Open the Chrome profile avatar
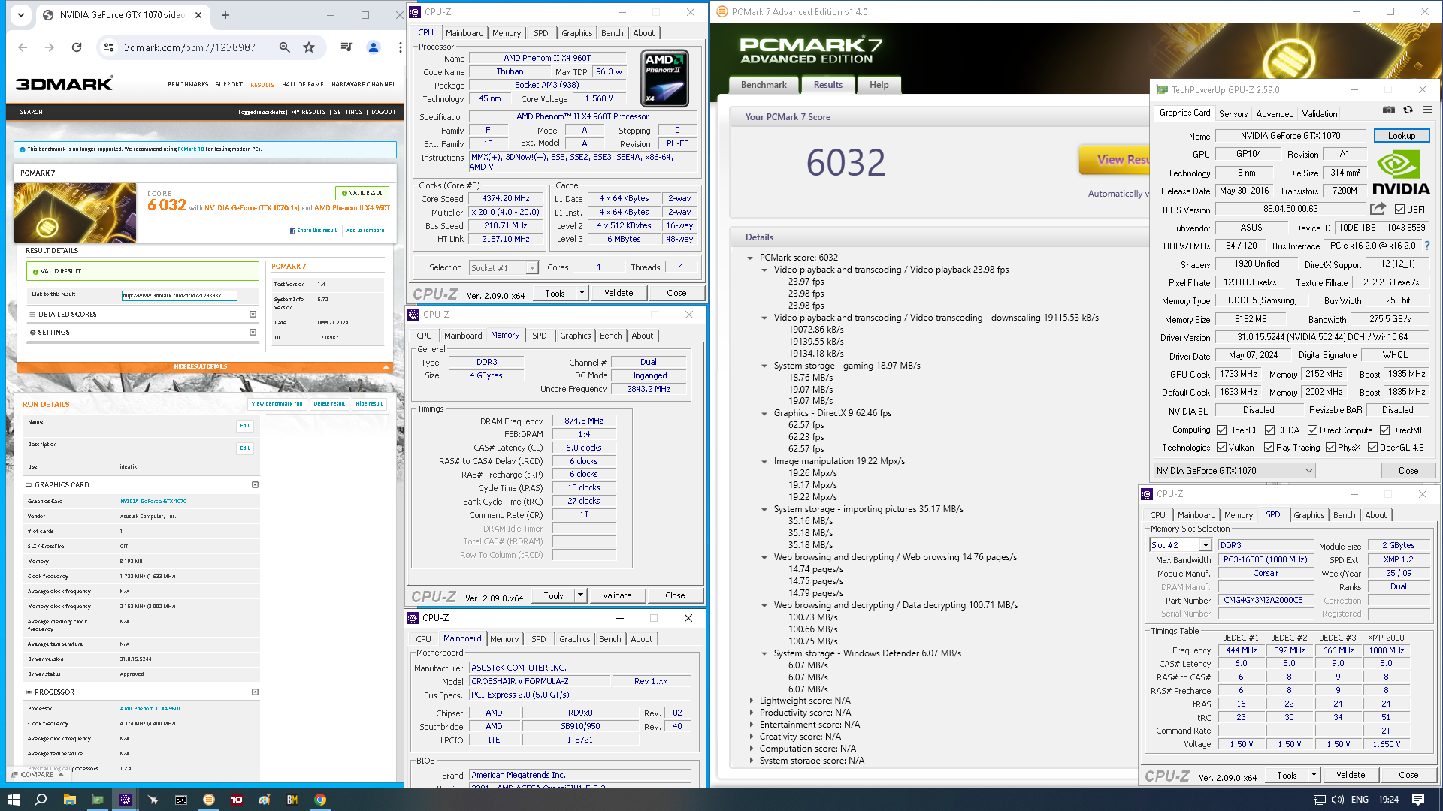Viewport: 1443px width, 811px height. (373, 47)
